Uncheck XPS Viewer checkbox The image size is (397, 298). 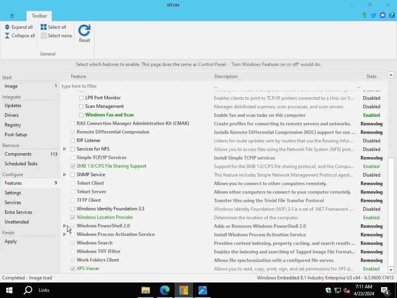coord(72,269)
